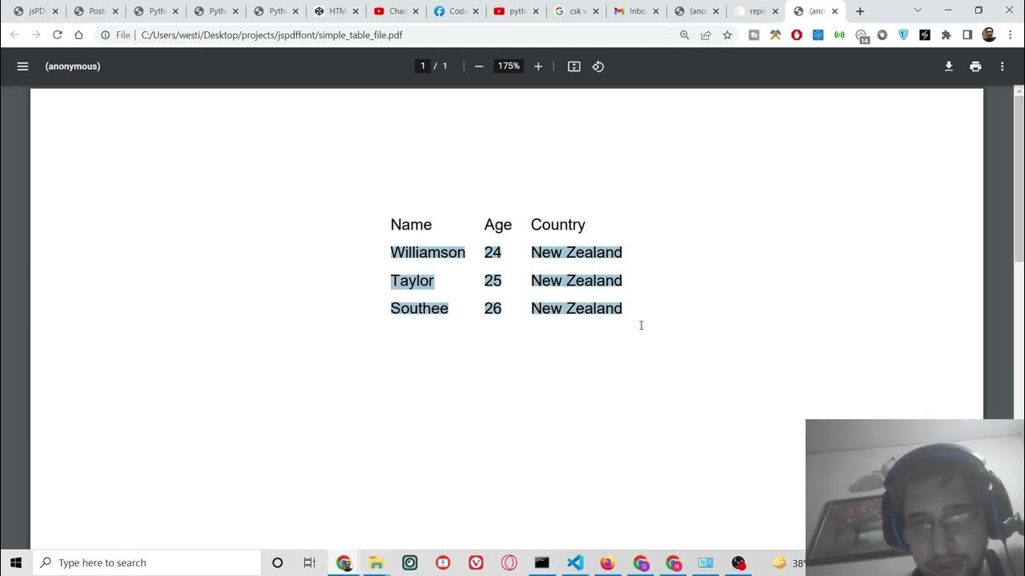Click the PDF page number field
1025x576 pixels.
423,66
